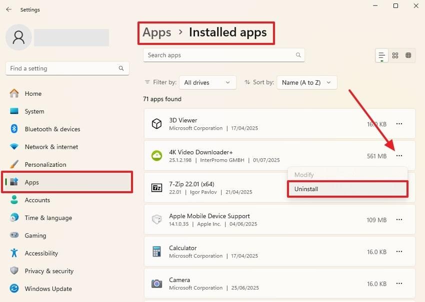Open more options for 4K Video Downloader+

tap(399, 156)
